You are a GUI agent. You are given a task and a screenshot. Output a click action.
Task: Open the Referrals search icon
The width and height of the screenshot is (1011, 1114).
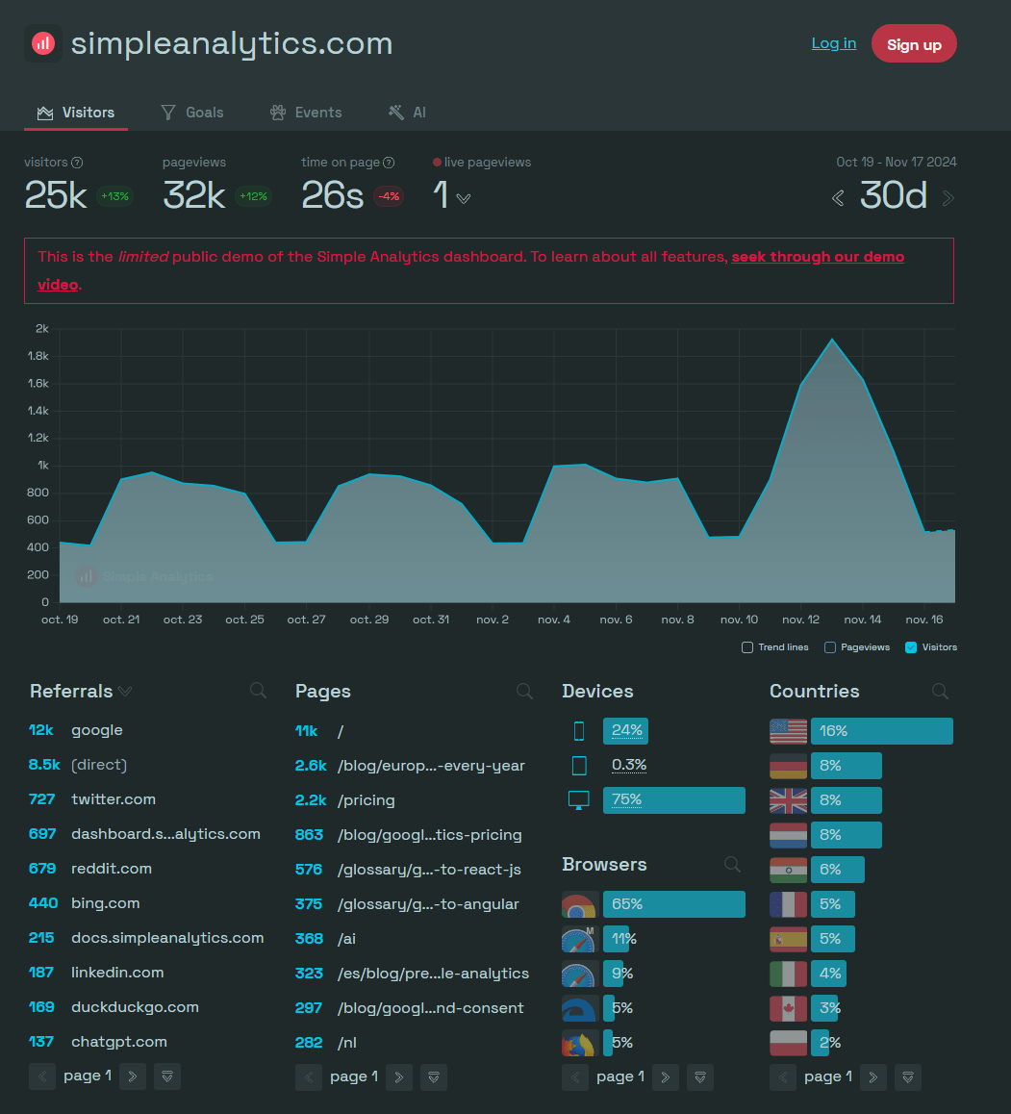click(x=257, y=690)
